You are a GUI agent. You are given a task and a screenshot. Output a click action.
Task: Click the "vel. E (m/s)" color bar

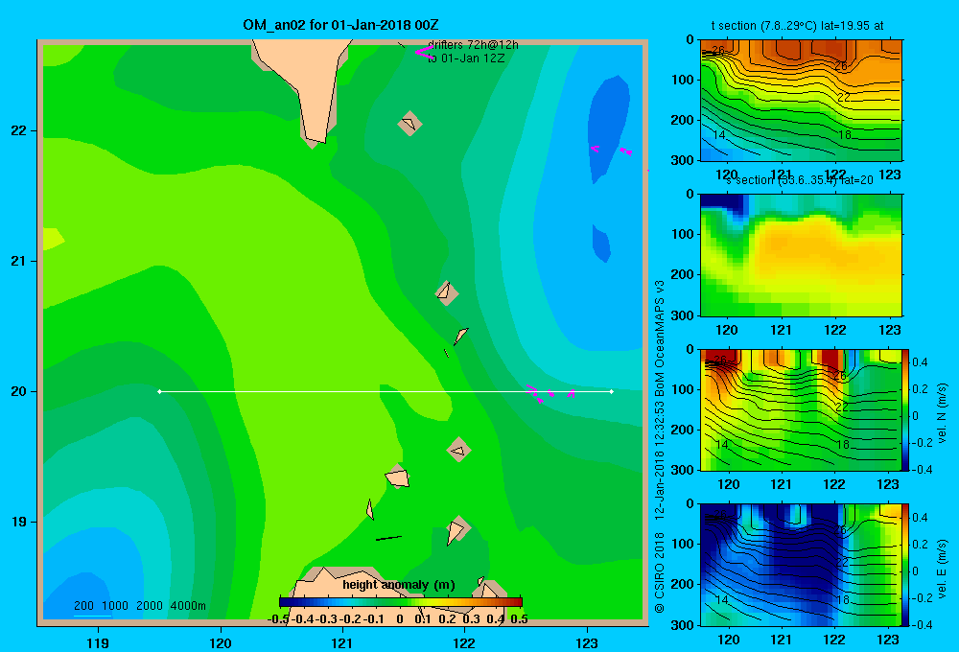pyautogui.click(x=906, y=565)
